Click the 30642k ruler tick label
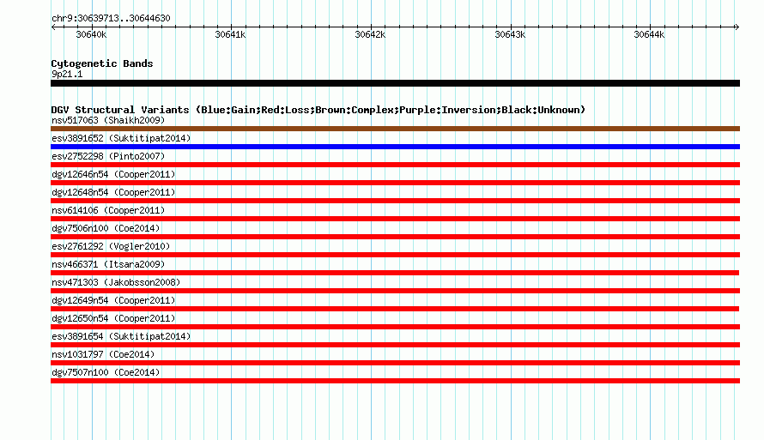Viewport: 764px width, 440px height. coord(370,34)
